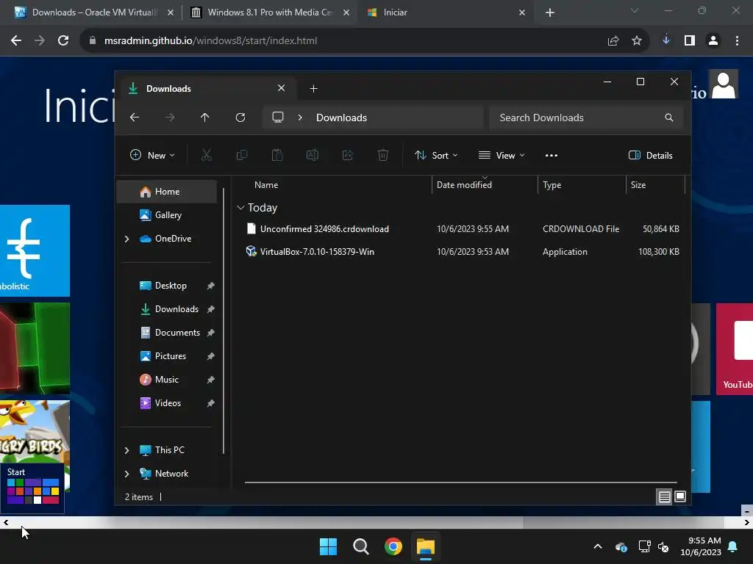Open Videos quick access folder

click(x=167, y=403)
